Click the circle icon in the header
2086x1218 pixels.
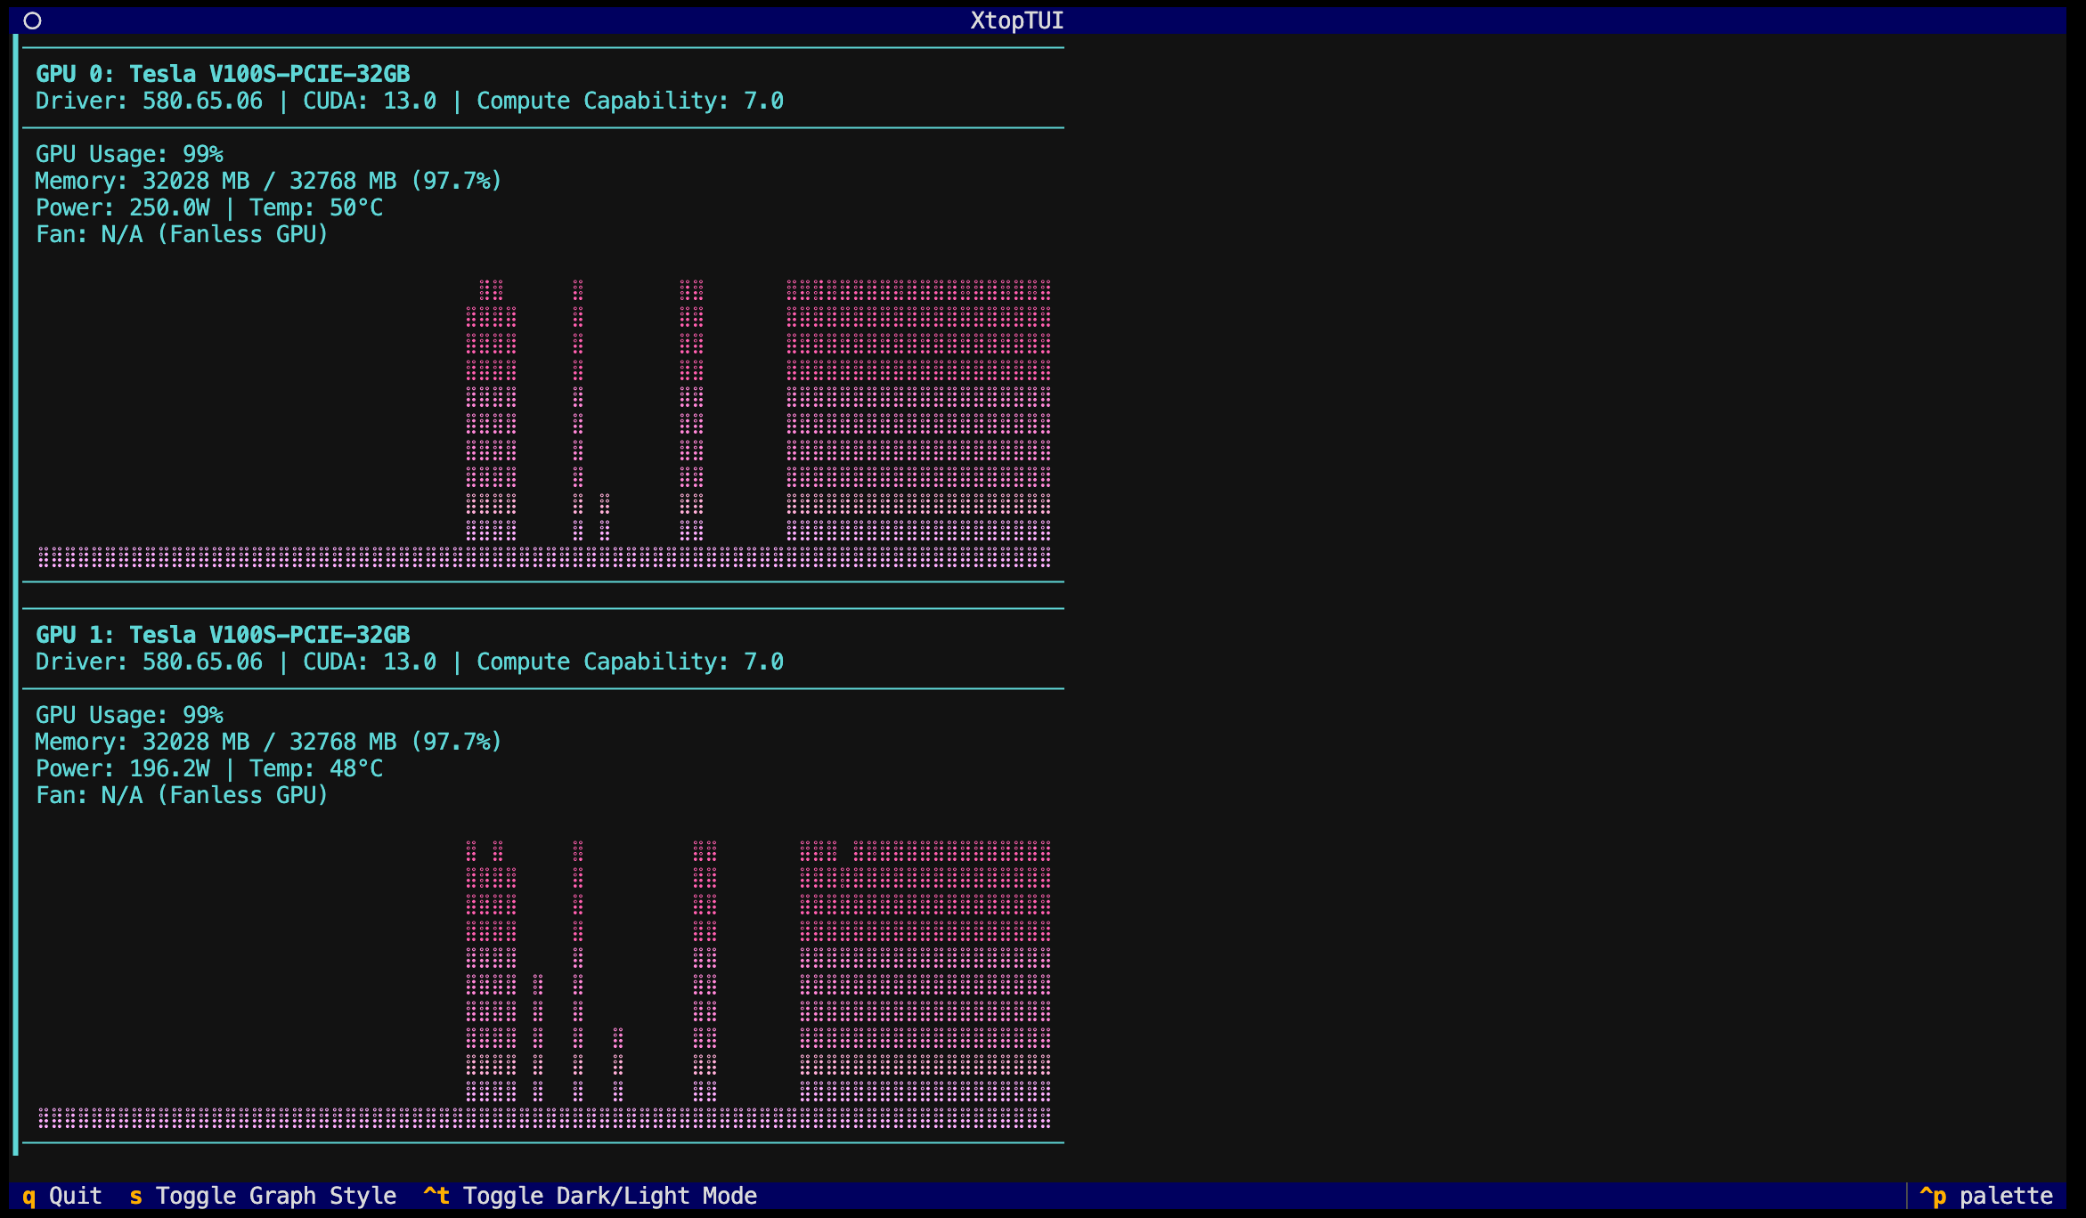(32, 20)
